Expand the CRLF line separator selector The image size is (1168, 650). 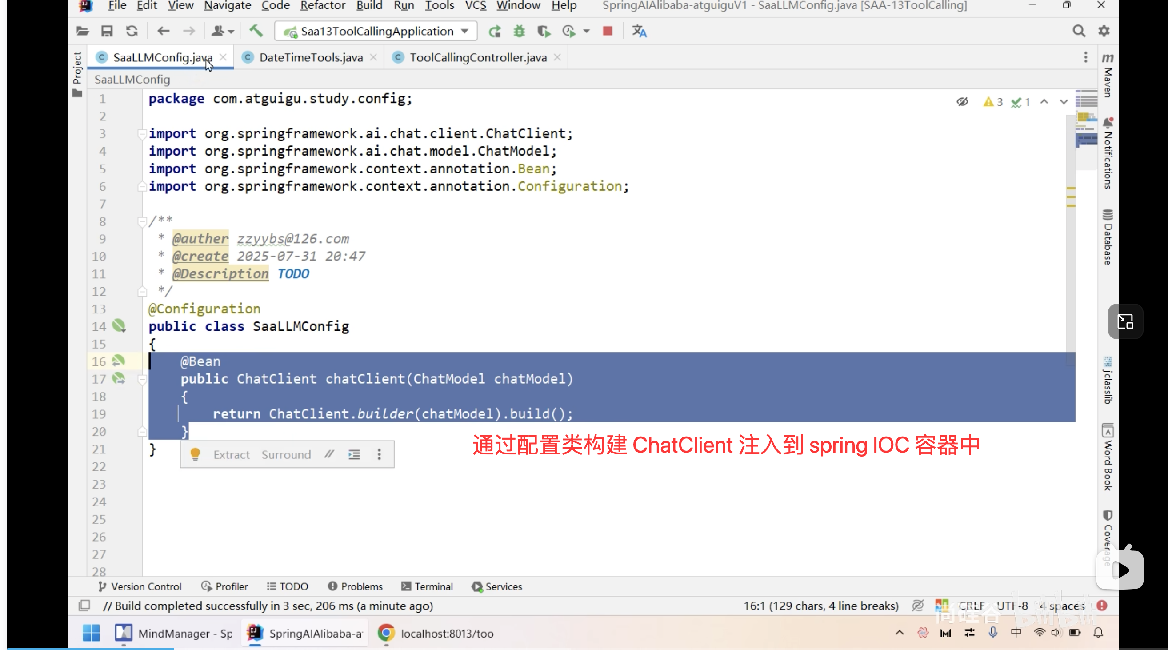click(971, 606)
